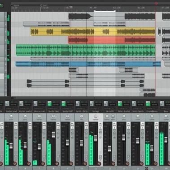Open the envelope icon on the Strings strip
The image size is (170, 170).
pos(100,132)
